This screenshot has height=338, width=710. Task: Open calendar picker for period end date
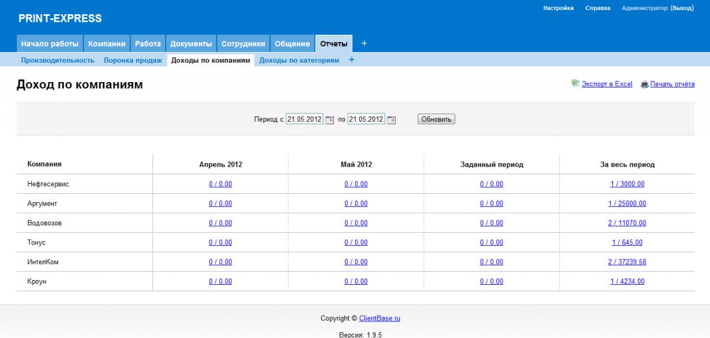(391, 119)
